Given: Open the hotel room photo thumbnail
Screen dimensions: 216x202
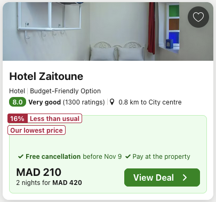Looking at the screenshot, I should [x=108, y=31].
